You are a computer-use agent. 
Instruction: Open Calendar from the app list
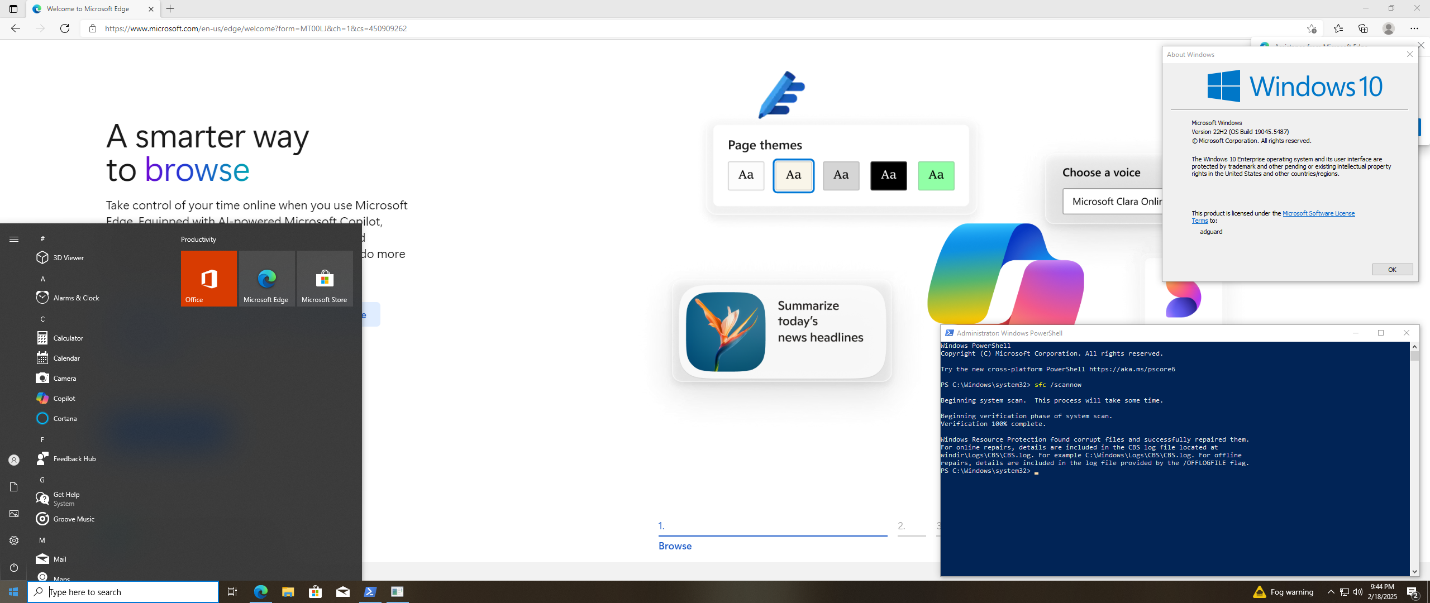[101, 358]
